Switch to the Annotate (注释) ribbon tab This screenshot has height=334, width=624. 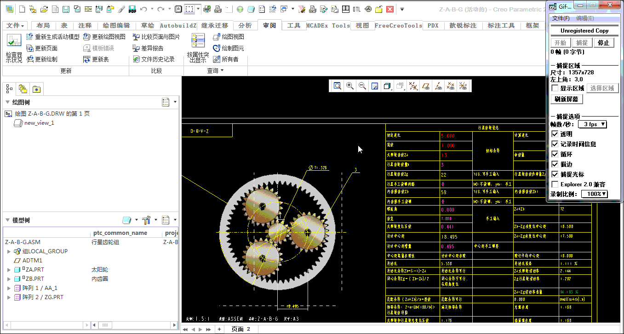coord(85,26)
